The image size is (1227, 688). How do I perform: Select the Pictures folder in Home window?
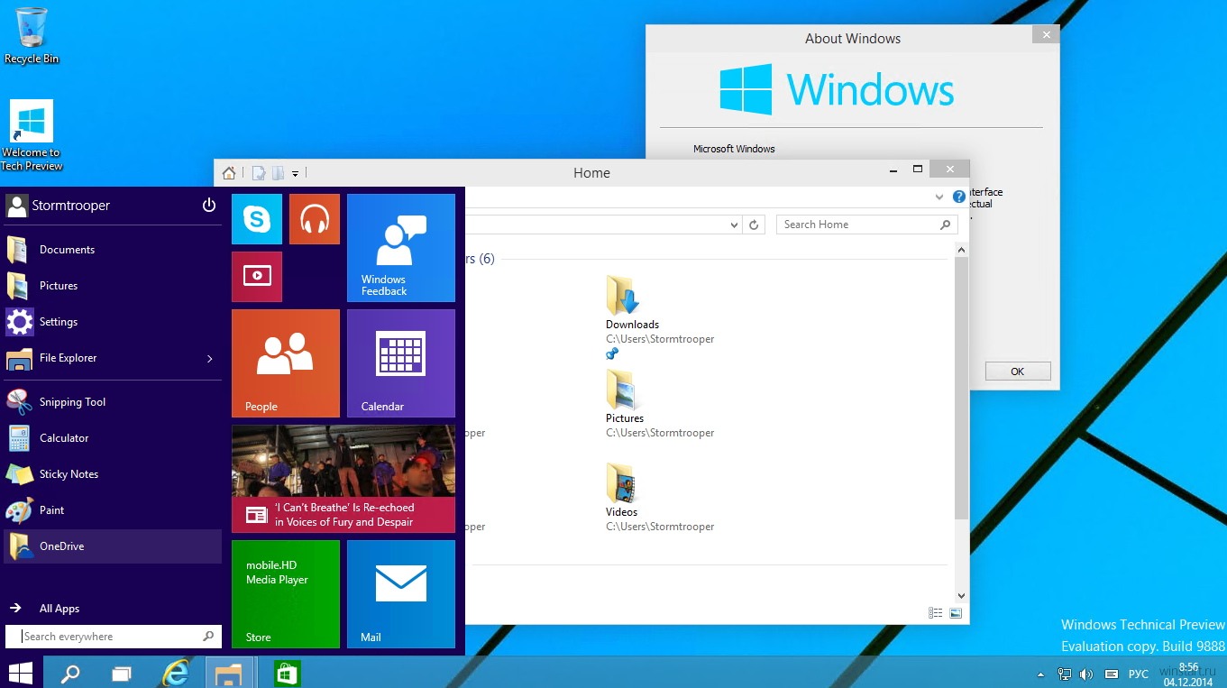point(660,405)
